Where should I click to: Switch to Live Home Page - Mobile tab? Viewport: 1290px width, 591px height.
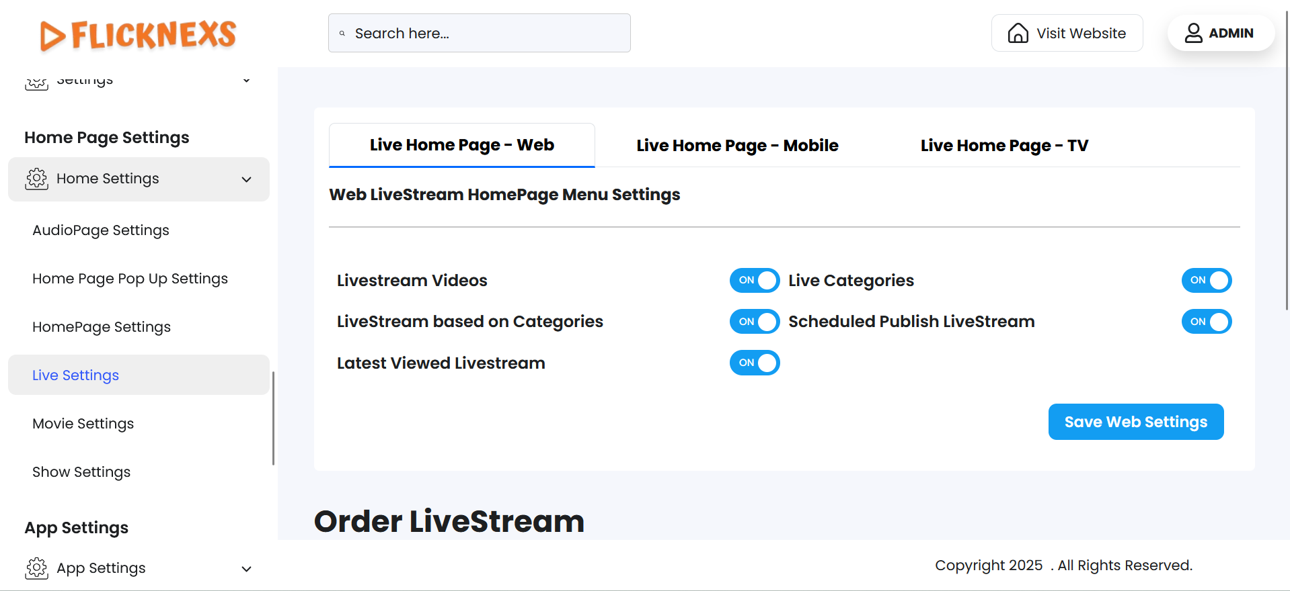[x=737, y=146]
